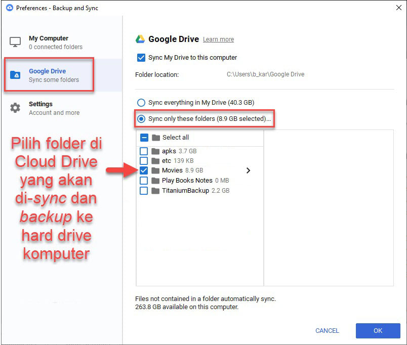Click the Movies folder icon
The width and height of the screenshot is (407, 345).
[x=155, y=170]
